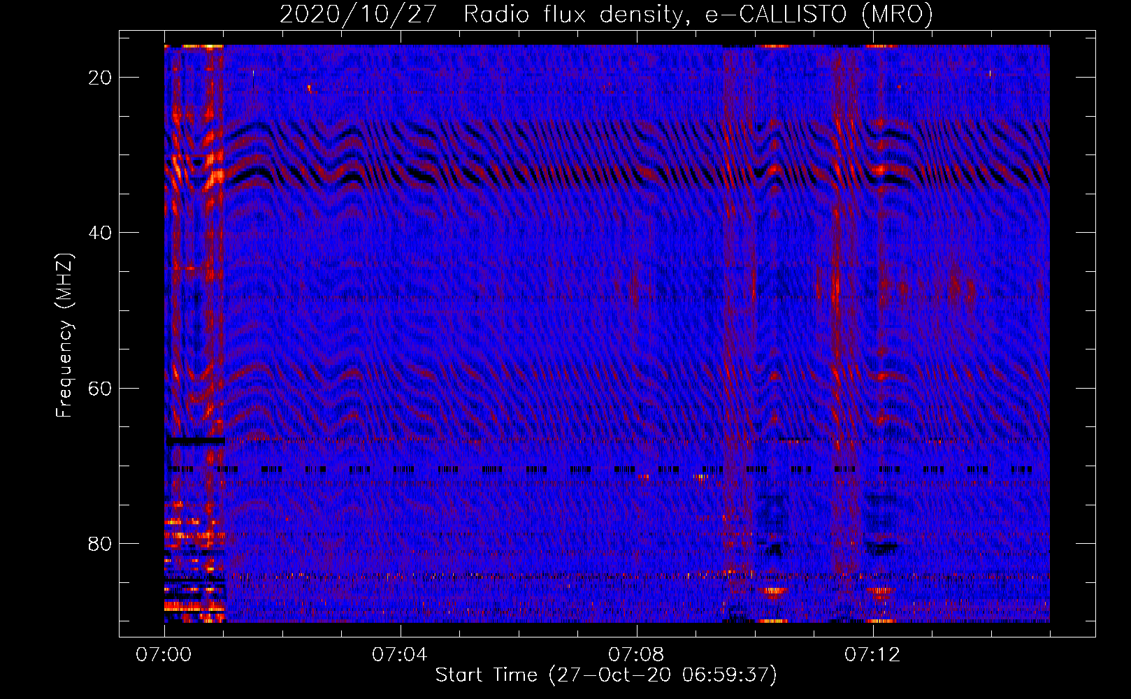
Task: Click the frequency tick label 80
Action: [x=101, y=543]
